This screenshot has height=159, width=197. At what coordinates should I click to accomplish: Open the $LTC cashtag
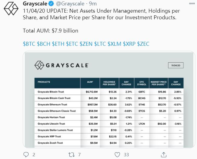(x=100, y=44)
